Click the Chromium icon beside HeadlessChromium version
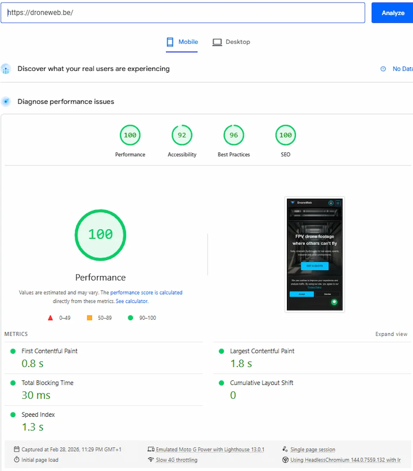The height and width of the screenshot is (471, 413). 285,460
